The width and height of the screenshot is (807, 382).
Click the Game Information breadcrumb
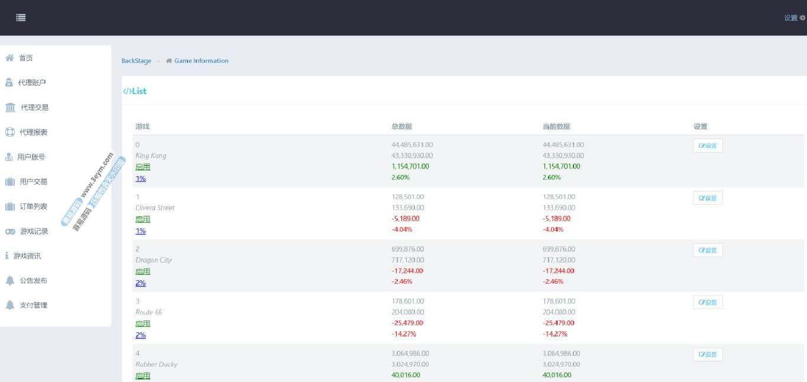click(201, 61)
